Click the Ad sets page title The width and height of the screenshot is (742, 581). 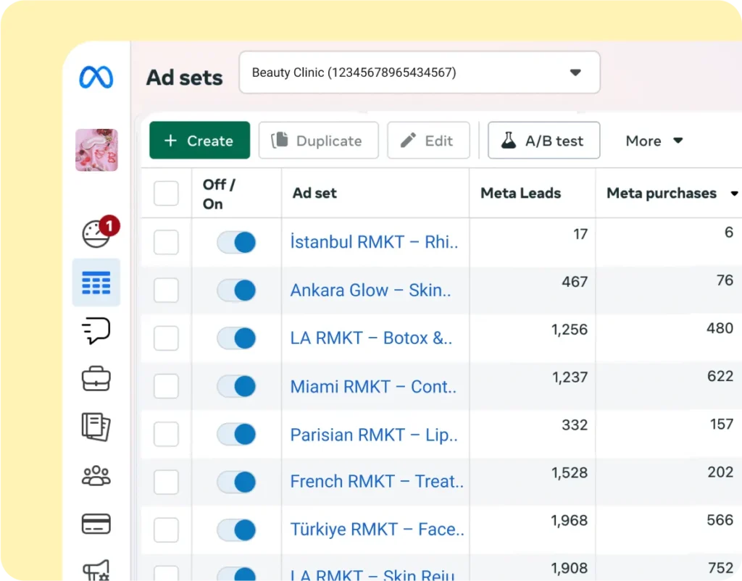[184, 77]
